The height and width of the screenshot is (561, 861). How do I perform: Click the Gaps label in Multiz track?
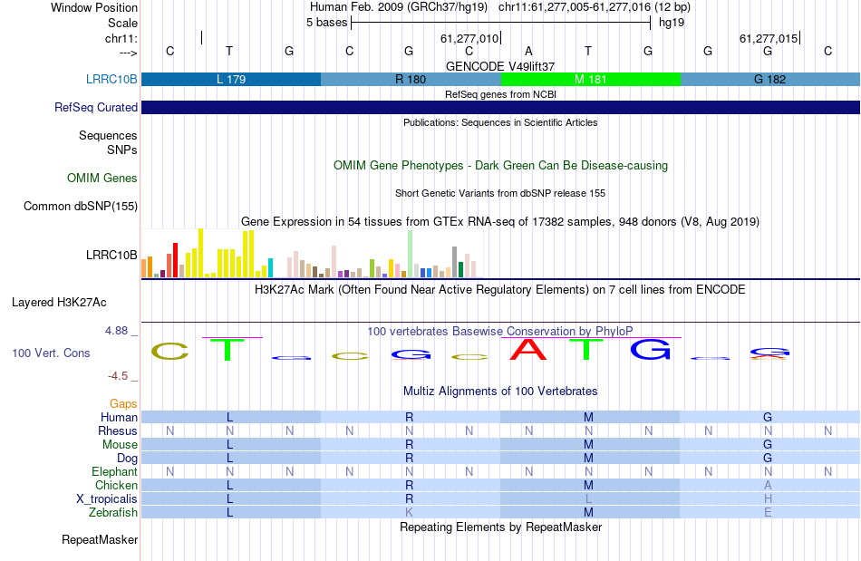[123, 404]
